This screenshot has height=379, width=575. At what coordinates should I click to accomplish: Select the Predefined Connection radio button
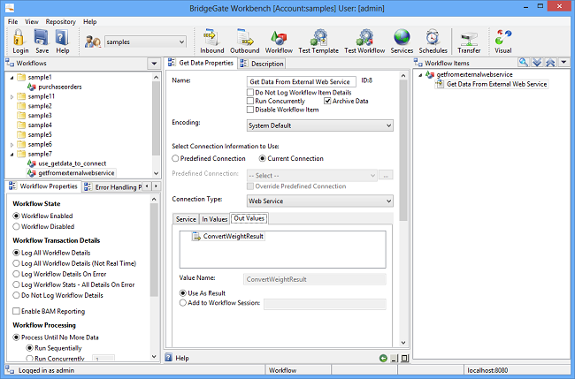pos(175,158)
